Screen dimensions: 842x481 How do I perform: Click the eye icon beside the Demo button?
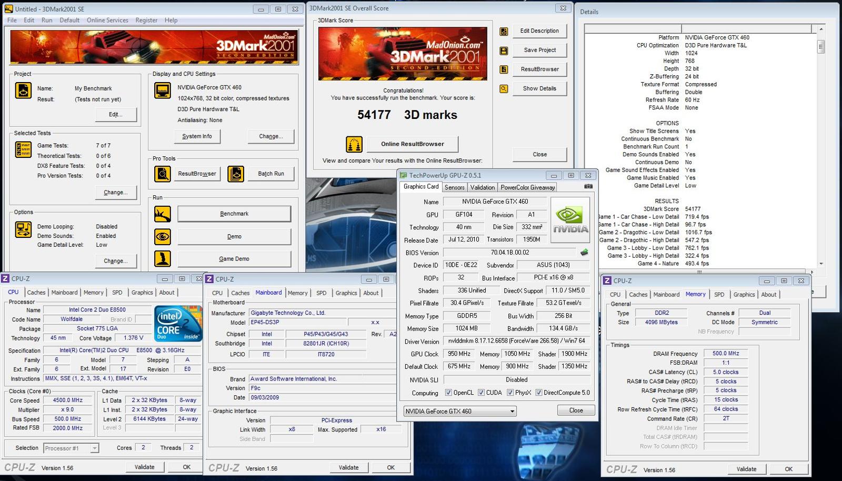tap(163, 236)
